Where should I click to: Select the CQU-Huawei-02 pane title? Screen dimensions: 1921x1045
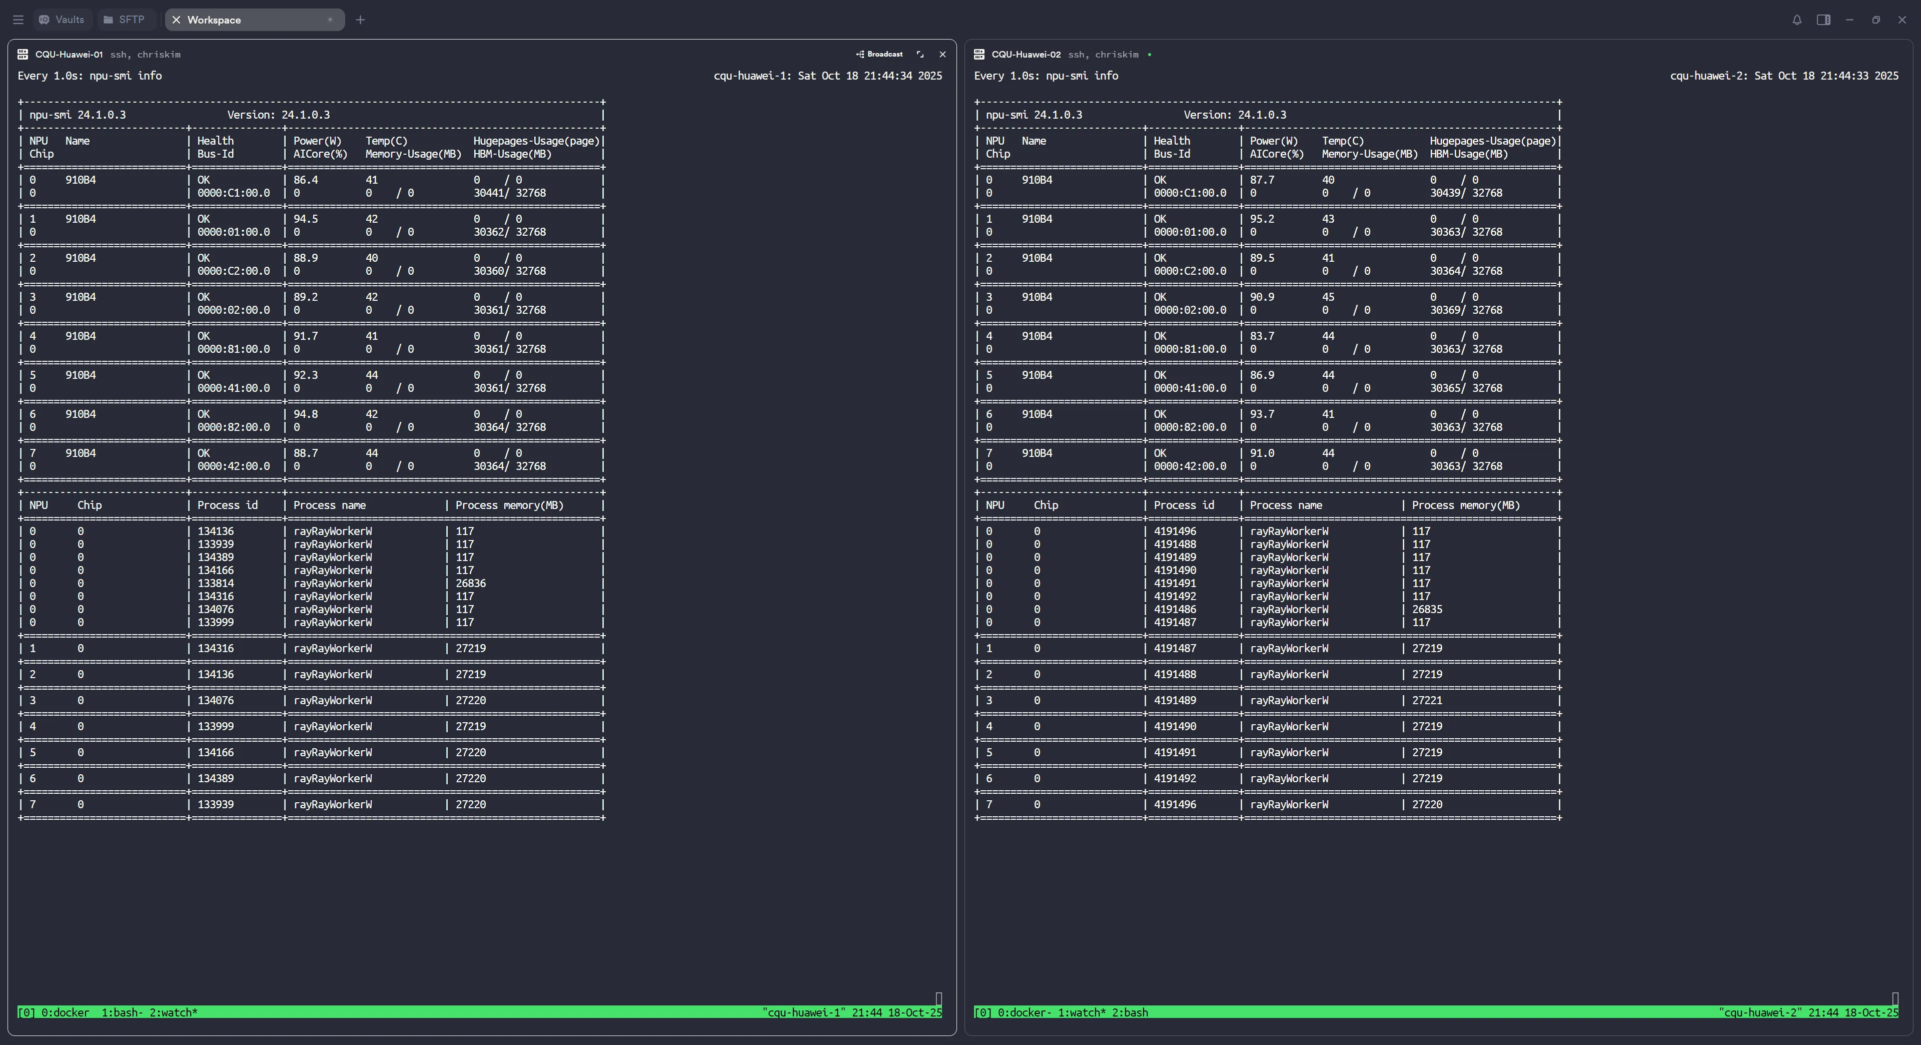click(x=1026, y=55)
